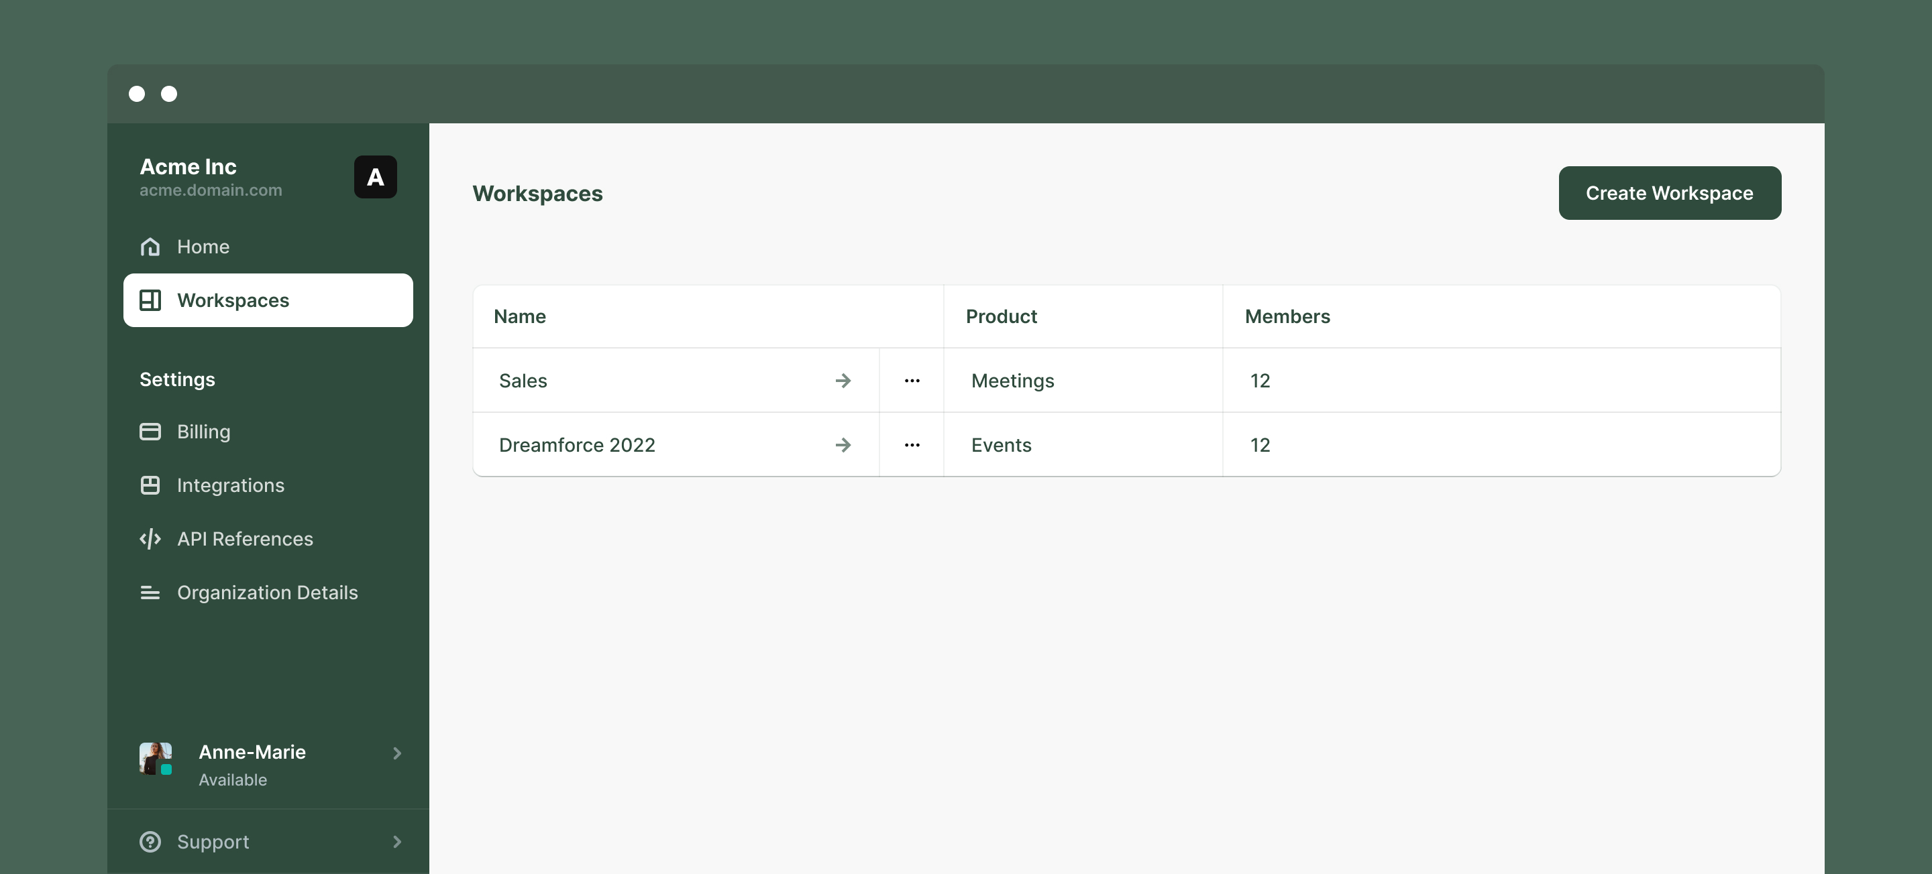Expand the Anne-Marie profile chevron
The width and height of the screenshot is (1932, 874).
(x=398, y=753)
